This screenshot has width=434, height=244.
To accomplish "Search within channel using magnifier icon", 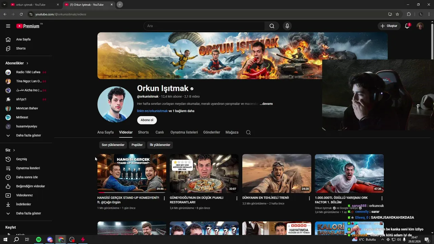I will [248, 133].
